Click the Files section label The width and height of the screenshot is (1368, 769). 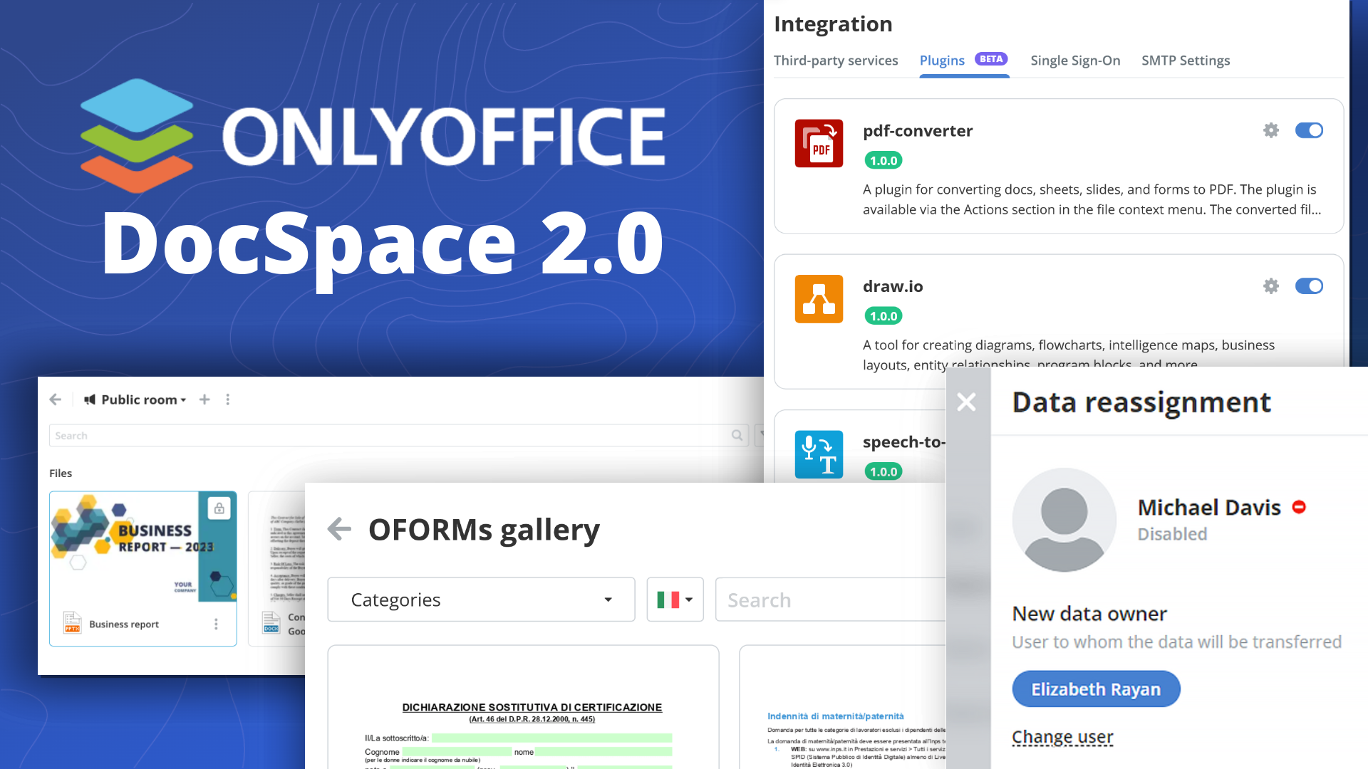(x=61, y=473)
